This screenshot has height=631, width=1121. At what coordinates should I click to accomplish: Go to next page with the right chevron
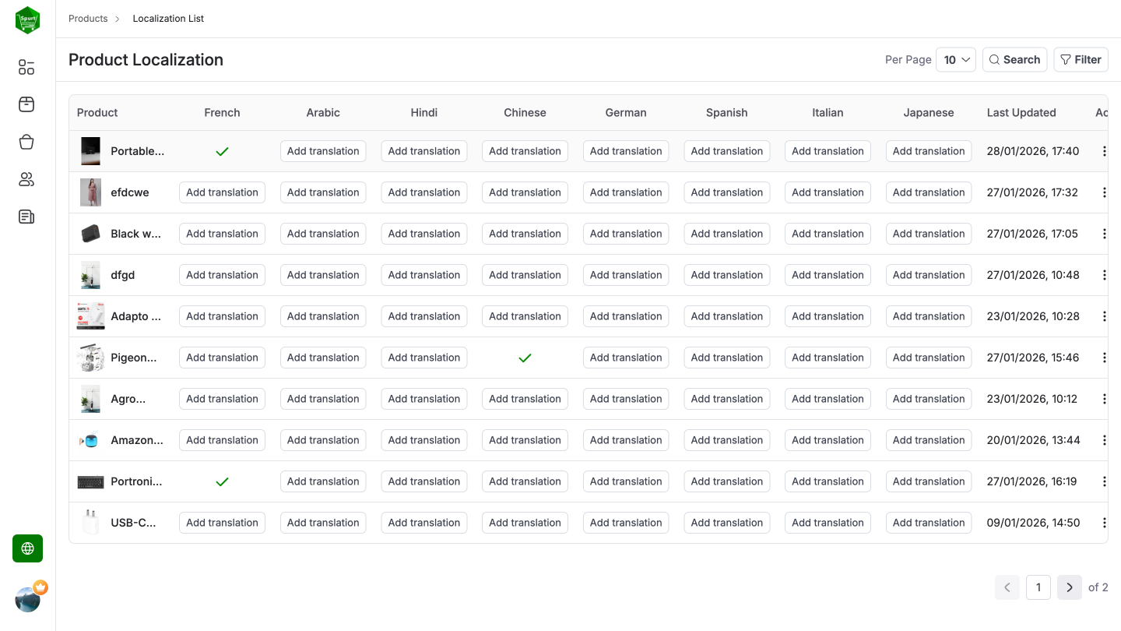1069,587
